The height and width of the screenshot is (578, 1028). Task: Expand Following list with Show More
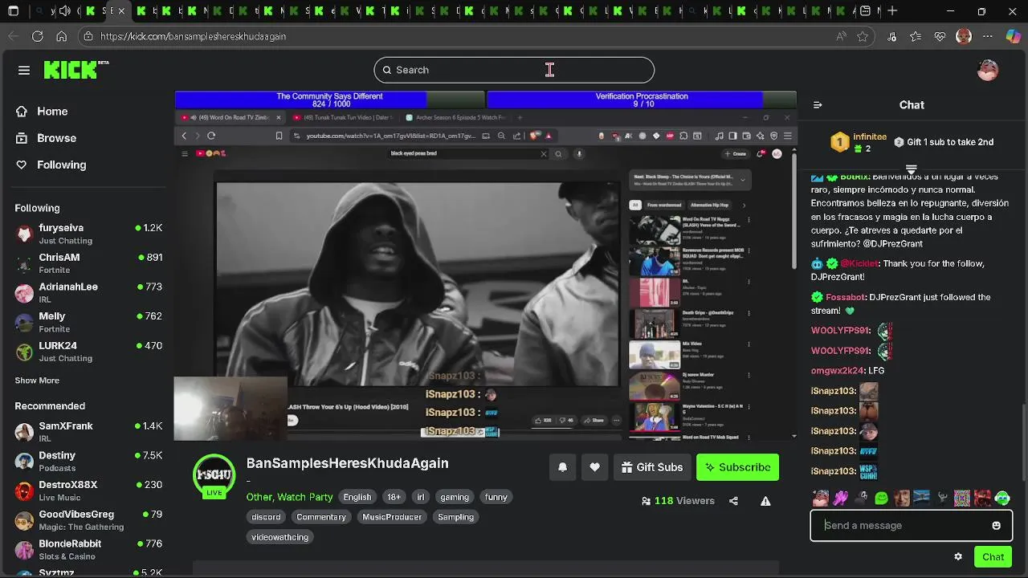[37, 381]
